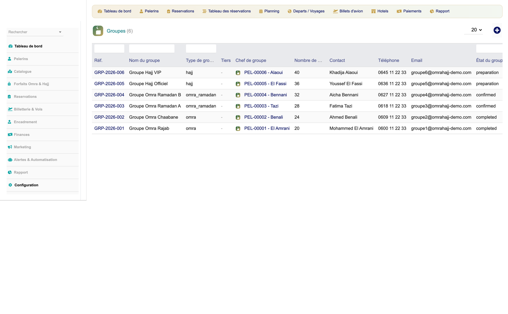508x314 pixels.
Task: Open group link GRP-2026-005
Action: pyautogui.click(x=109, y=84)
